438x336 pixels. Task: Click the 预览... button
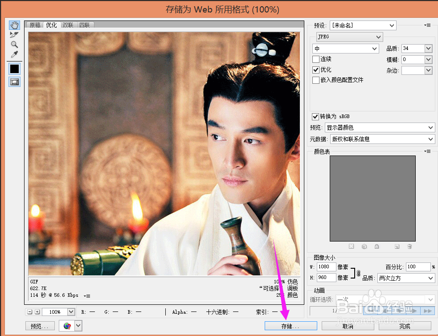click(x=39, y=326)
